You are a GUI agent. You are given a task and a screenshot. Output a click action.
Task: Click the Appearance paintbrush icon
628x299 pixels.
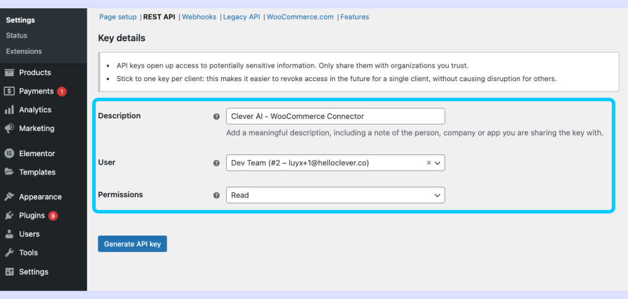click(9, 197)
